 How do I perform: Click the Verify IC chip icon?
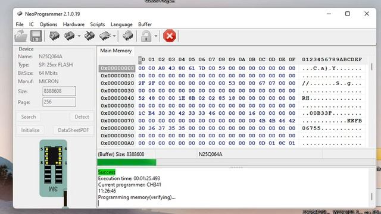[105, 36]
